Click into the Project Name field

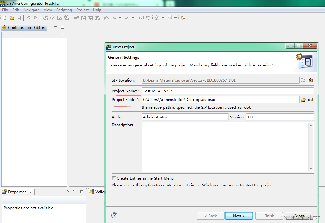pyautogui.click(x=228, y=91)
